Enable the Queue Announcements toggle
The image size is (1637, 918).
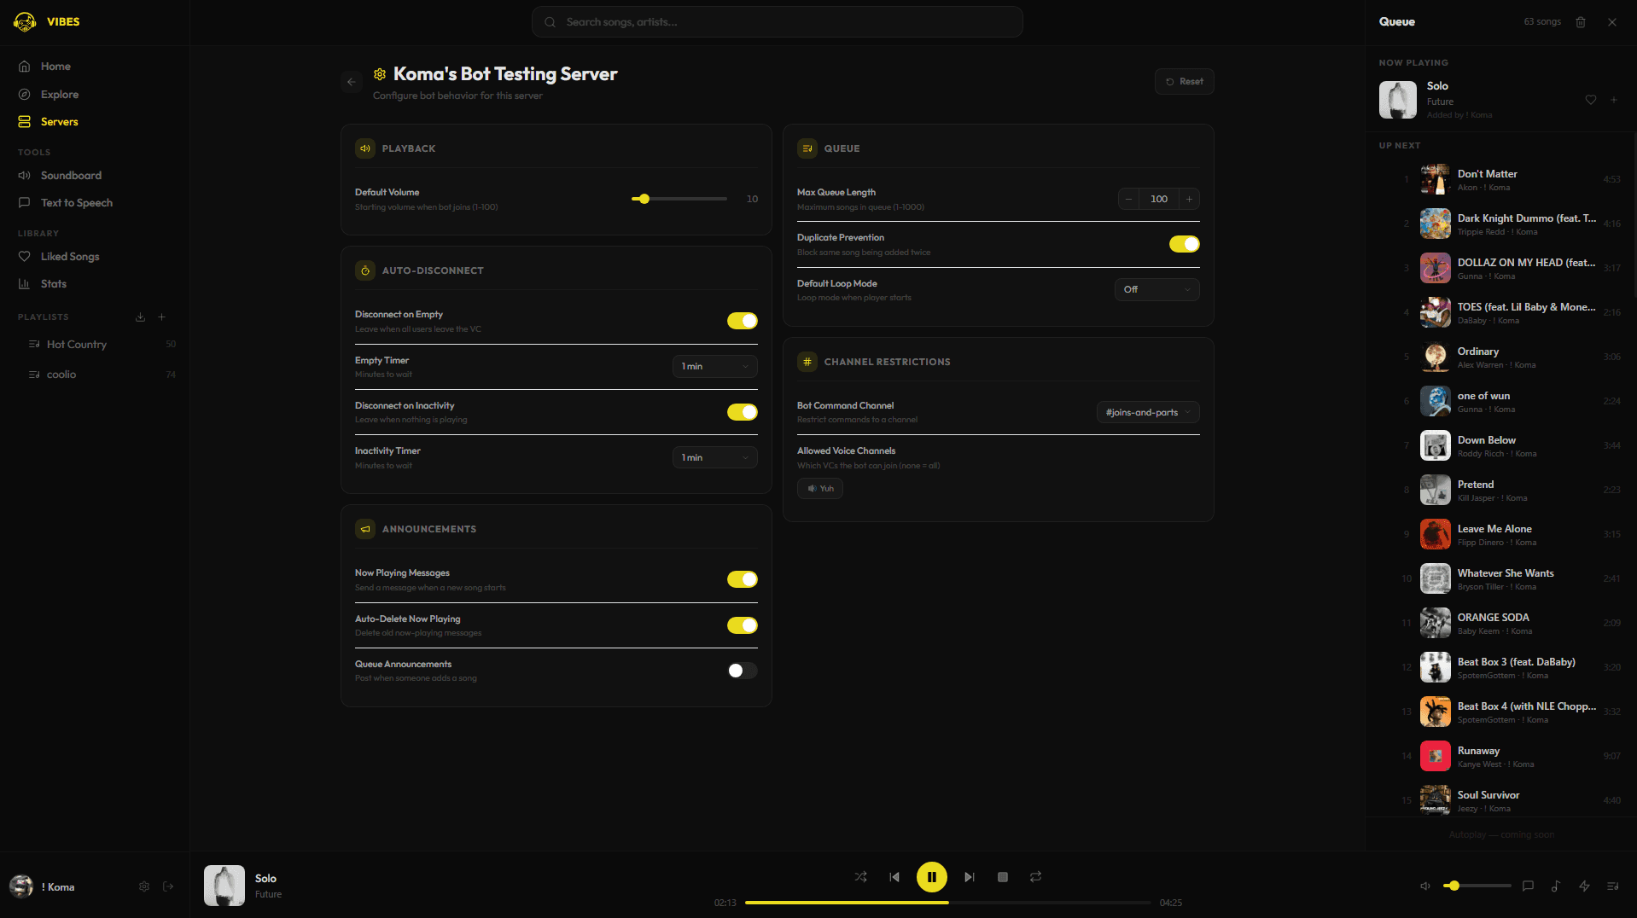742,671
